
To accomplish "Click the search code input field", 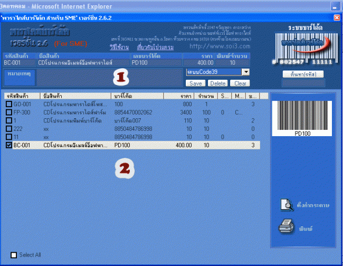I will 303,83.
